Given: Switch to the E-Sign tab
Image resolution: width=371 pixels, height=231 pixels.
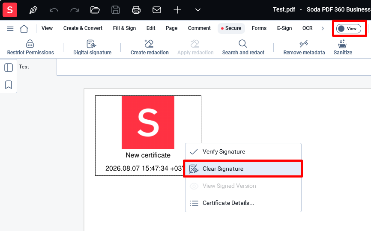Looking at the screenshot, I should 284,28.
